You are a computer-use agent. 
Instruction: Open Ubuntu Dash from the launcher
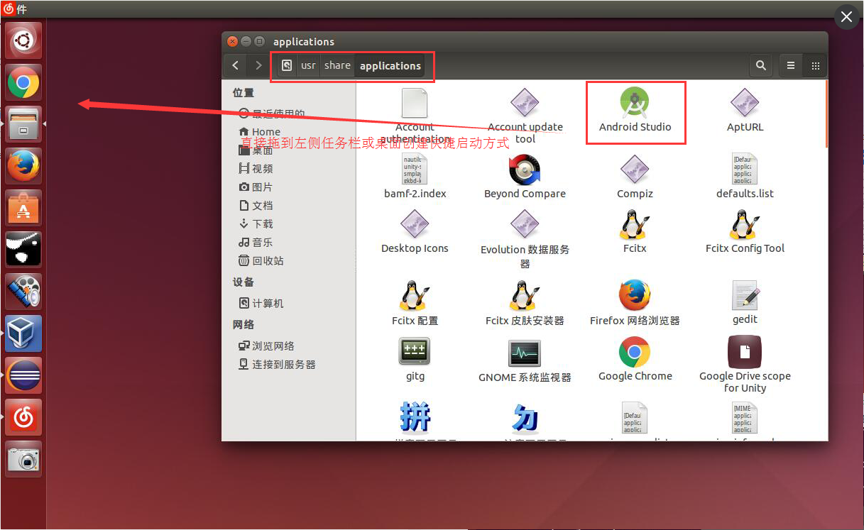click(x=23, y=40)
